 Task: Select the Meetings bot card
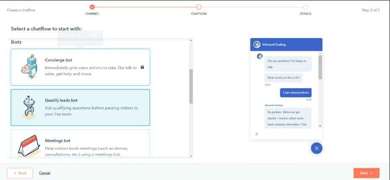pos(80,144)
